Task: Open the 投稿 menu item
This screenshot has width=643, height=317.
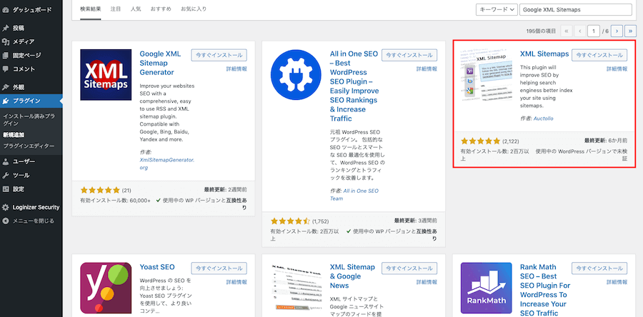Action: point(31,29)
